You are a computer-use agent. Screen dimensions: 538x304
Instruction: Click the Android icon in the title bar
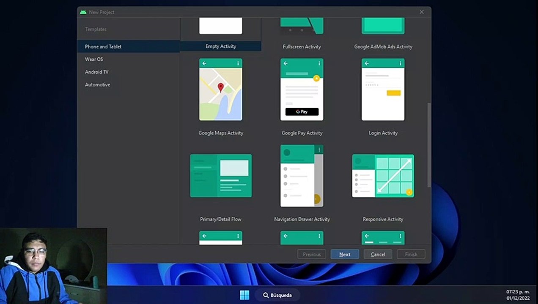tap(83, 12)
